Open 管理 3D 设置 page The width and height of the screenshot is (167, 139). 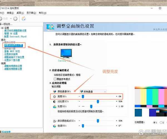(11, 34)
